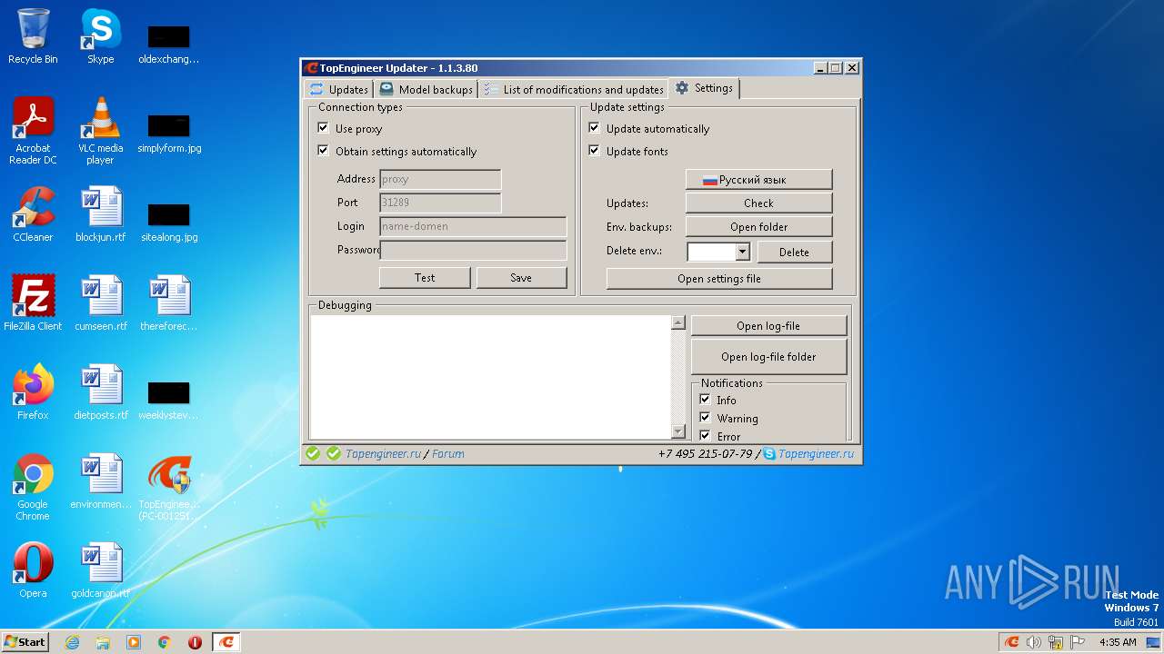
Task: Open the Forum link
Action: tap(447, 453)
